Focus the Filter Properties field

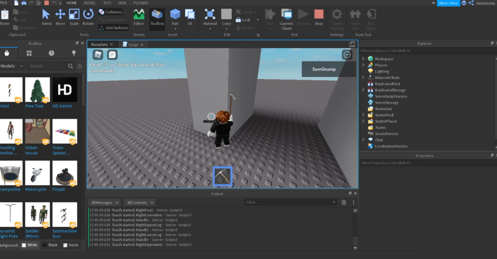tap(427, 163)
